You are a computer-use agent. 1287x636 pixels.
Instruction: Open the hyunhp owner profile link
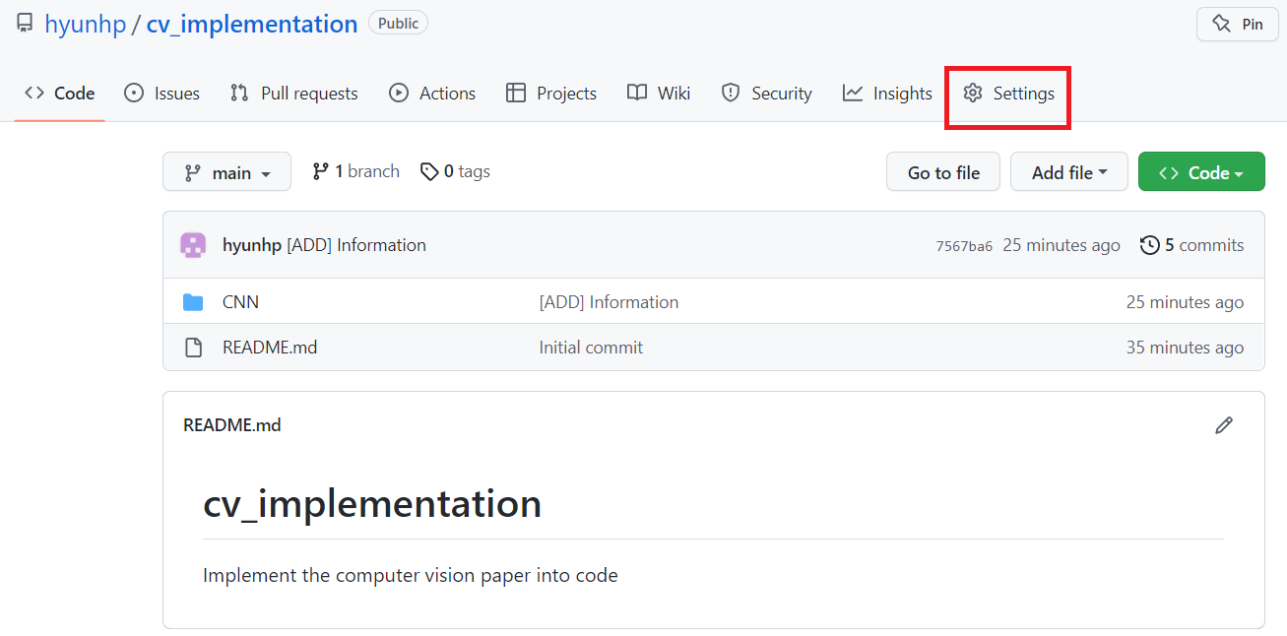pos(86,25)
